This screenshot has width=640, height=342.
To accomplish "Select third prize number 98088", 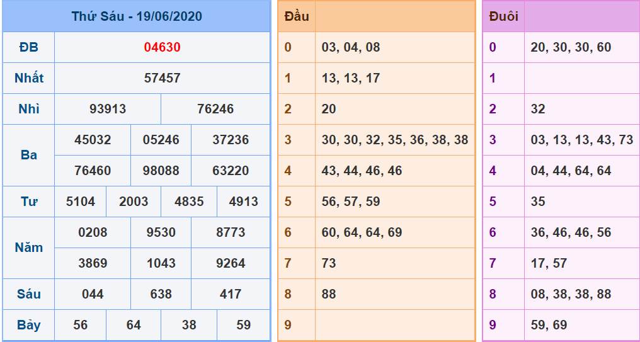I will (x=161, y=171).
